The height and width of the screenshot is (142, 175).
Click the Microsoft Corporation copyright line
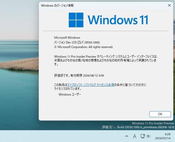pos(84,47)
